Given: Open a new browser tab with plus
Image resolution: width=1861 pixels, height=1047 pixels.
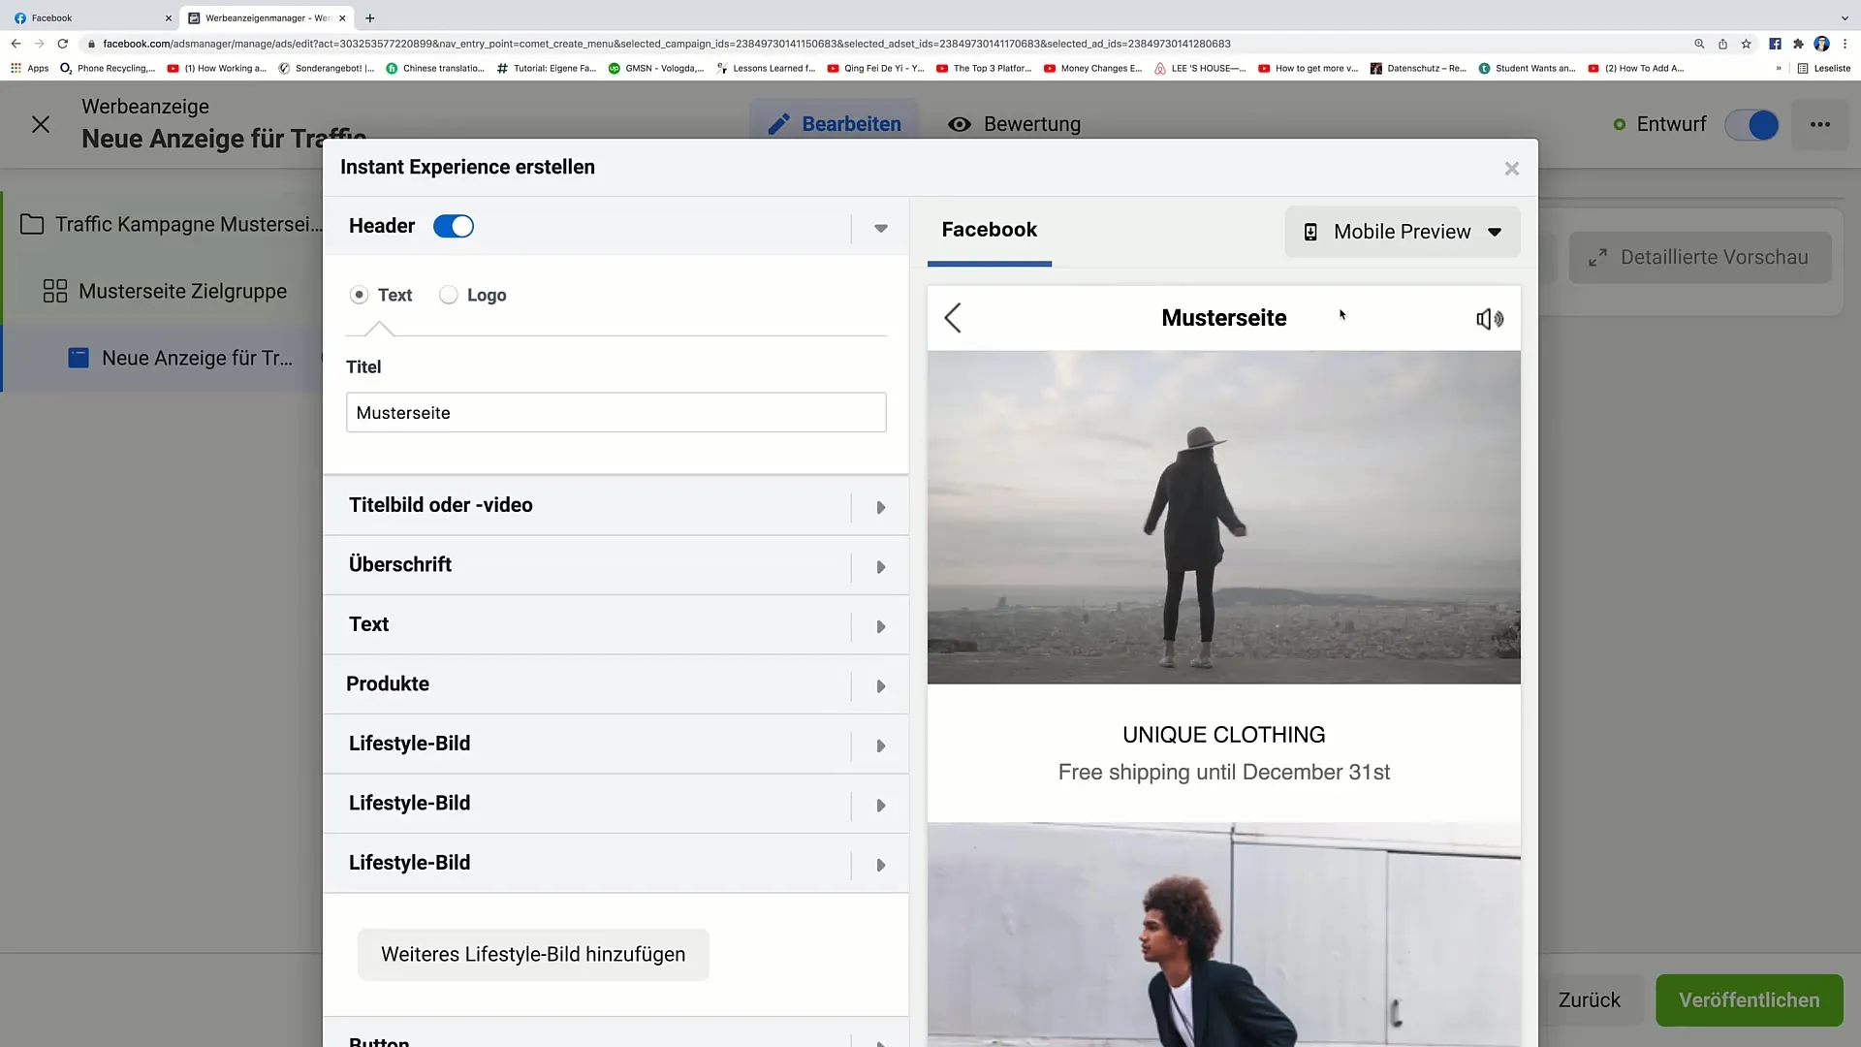Looking at the screenshot, I should pos(369,17).
